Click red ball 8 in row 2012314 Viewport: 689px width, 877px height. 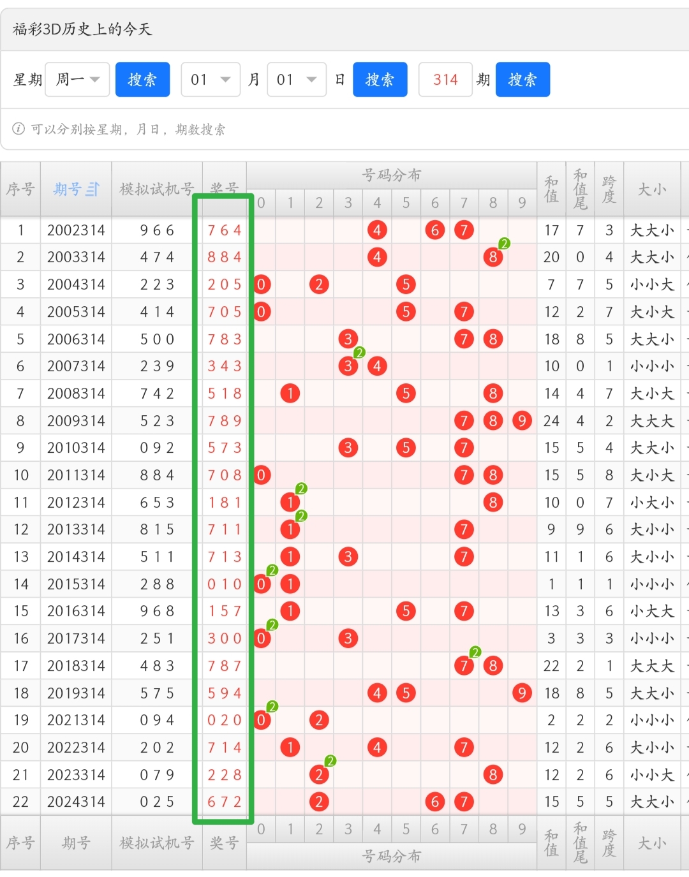[493, 503]
